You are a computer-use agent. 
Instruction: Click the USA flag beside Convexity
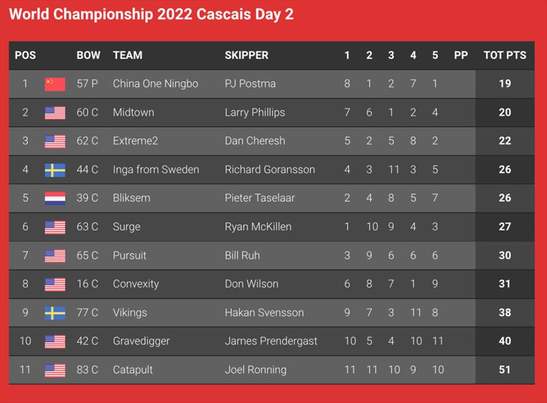point(55,285)
